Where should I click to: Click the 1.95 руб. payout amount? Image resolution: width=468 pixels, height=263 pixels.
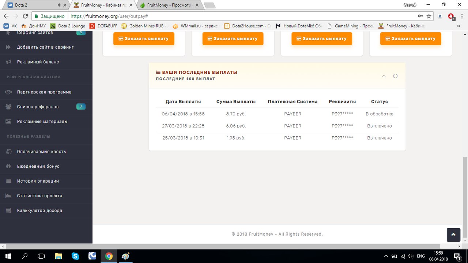[x=236, y=138]
